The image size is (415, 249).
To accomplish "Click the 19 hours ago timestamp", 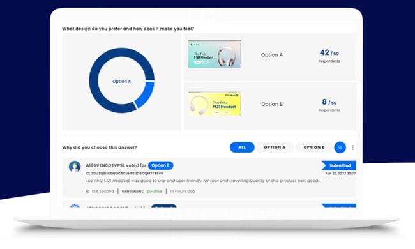I will [x=183, y=192].
